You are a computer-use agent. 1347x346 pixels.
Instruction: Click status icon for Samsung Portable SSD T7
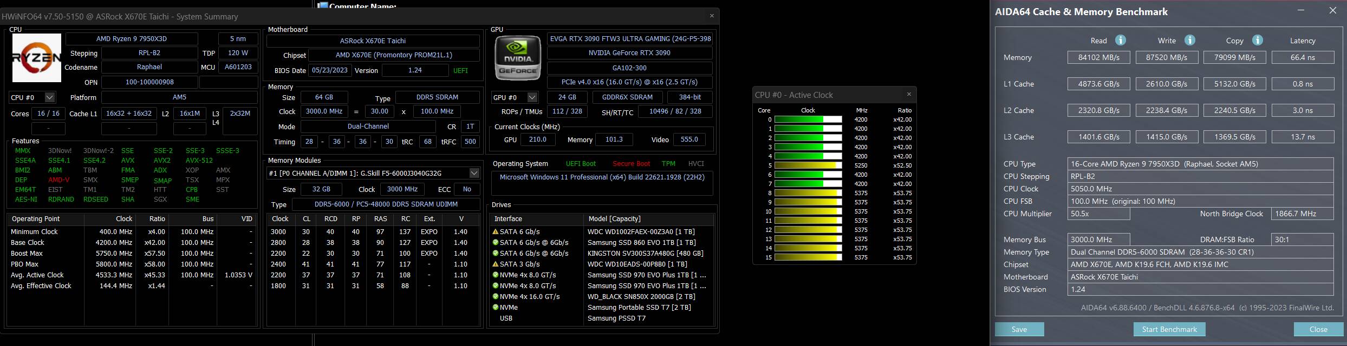[495, 308]
